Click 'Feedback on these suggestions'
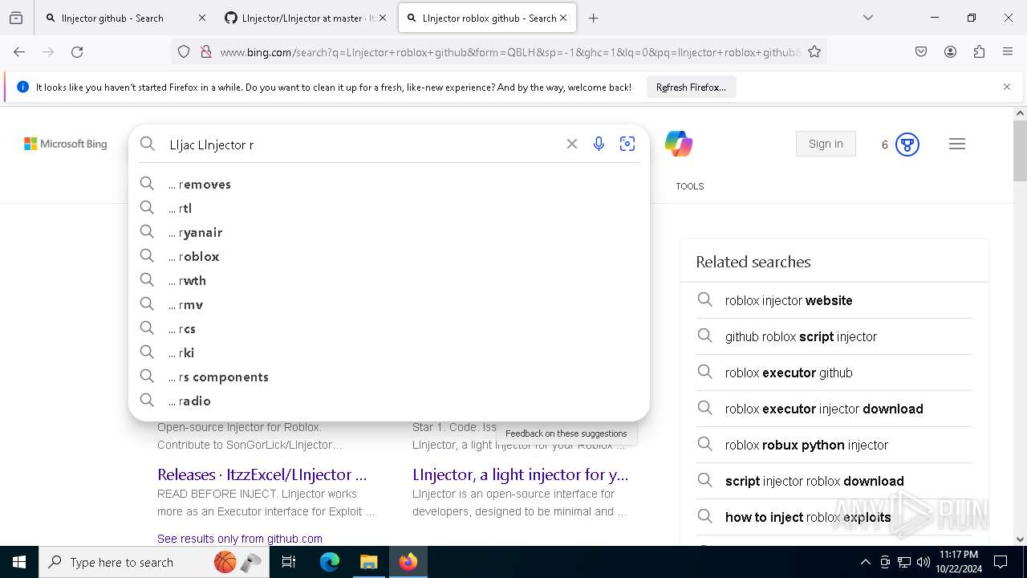 (x=566, y=433)
